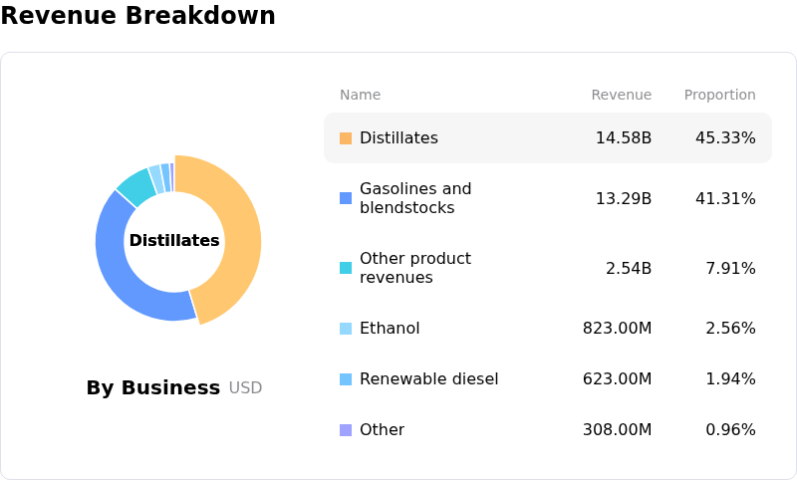This screenshot has height=480, width=797.
Task: Sort by the Revenue column header
Action: click(x=621, y=96)
